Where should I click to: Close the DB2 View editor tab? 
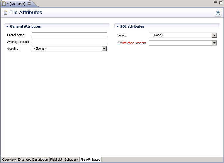click(29, 4)
